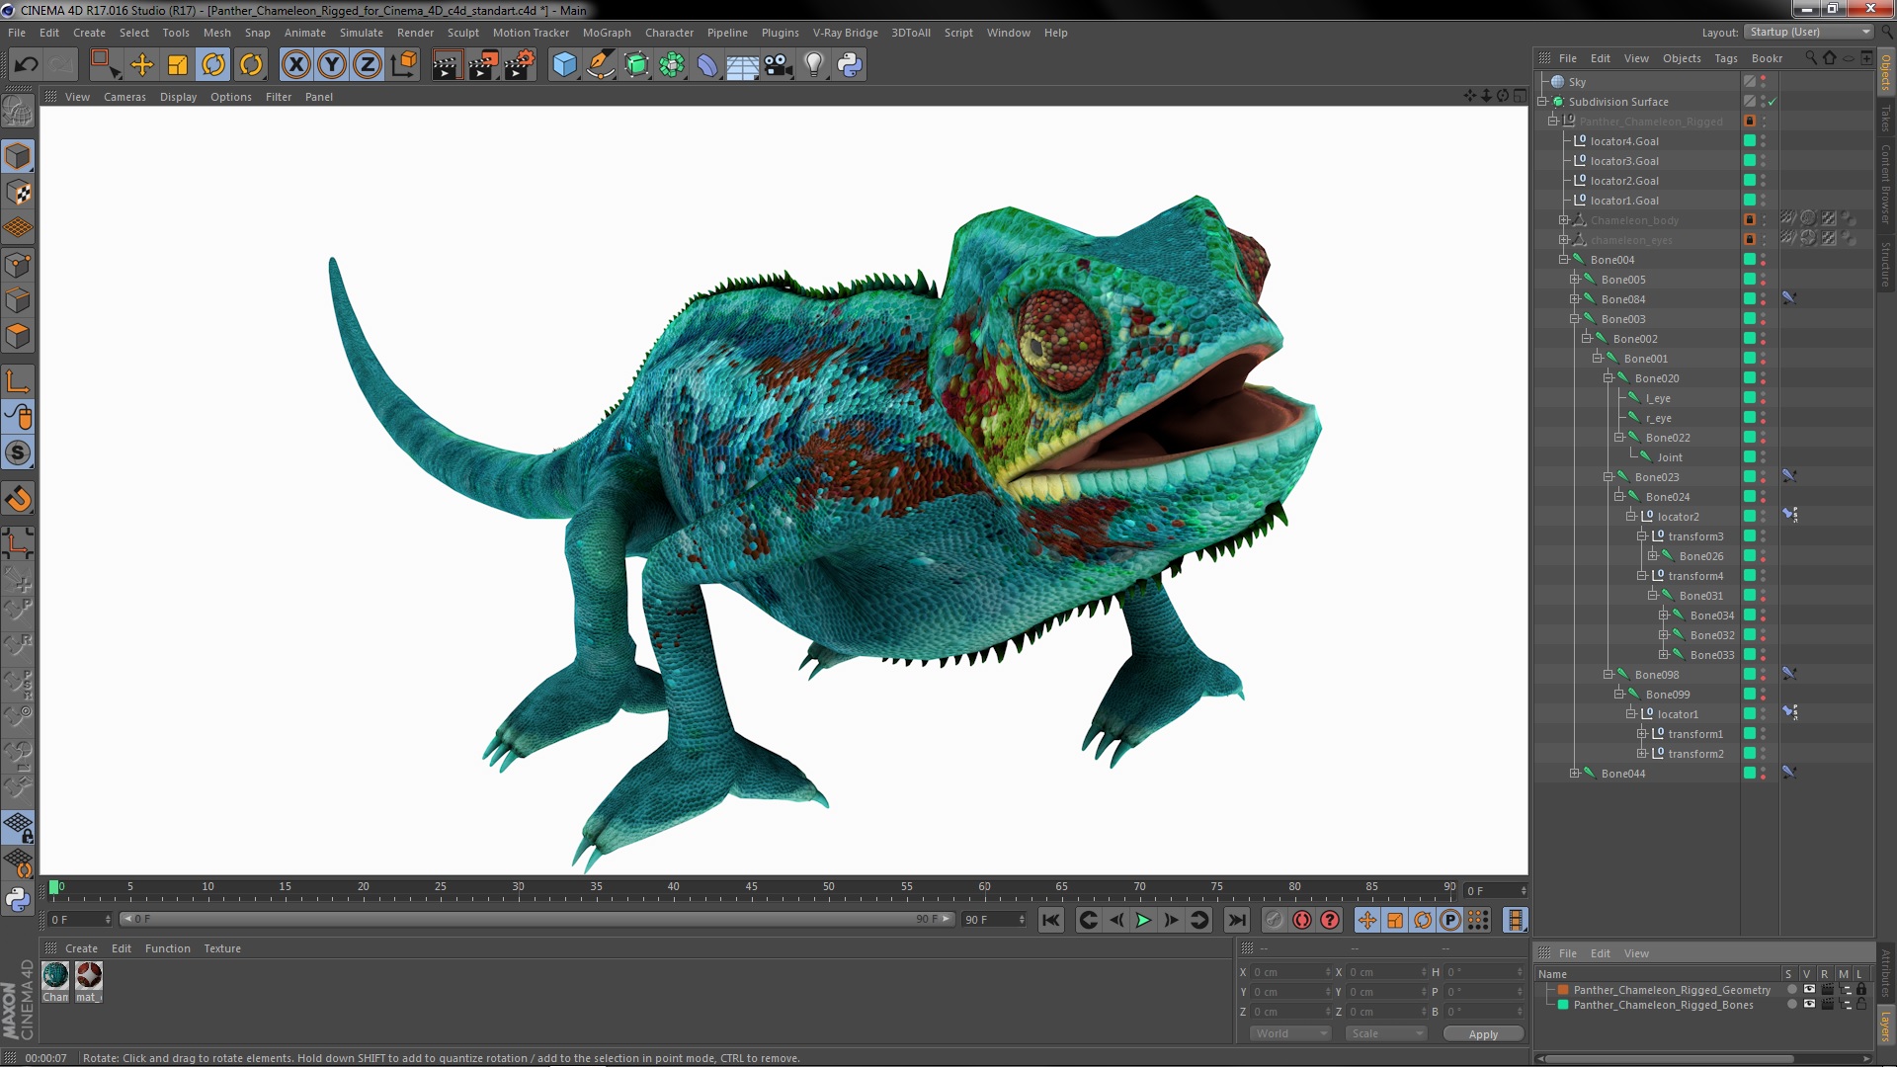Toggle Geometry layer solo dot
Image resolution: width=1897 pixels, height=1067 pixels.
[1791, 990]
